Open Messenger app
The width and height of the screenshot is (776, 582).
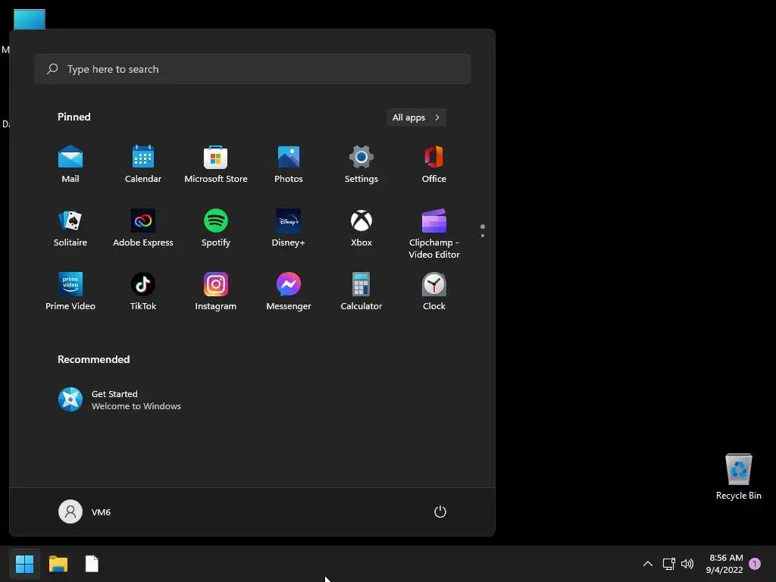[289, 292]
